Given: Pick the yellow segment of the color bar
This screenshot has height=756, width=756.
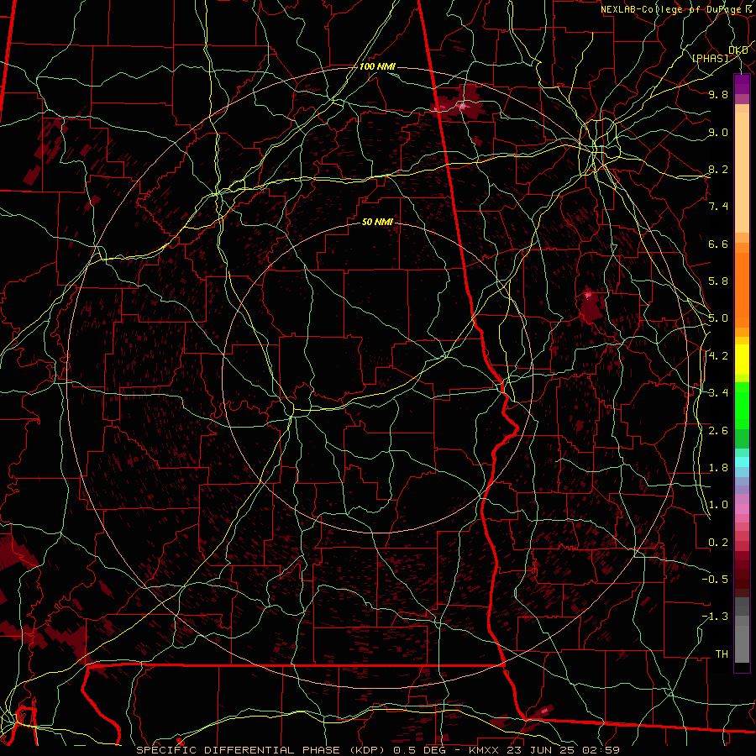Looking at the screenshot, I should click(742, 360).
